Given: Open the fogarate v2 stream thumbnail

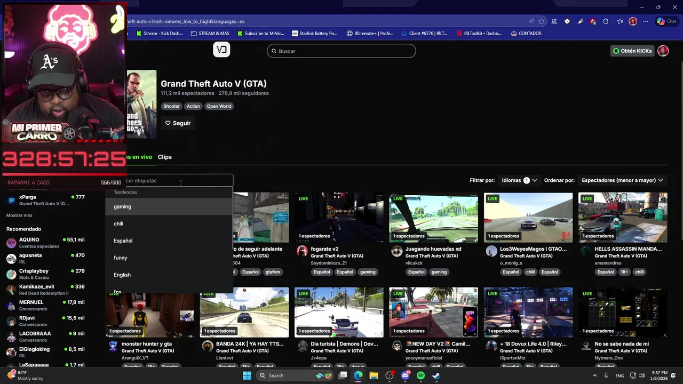Looking at the screenshot, I should 339,218.
